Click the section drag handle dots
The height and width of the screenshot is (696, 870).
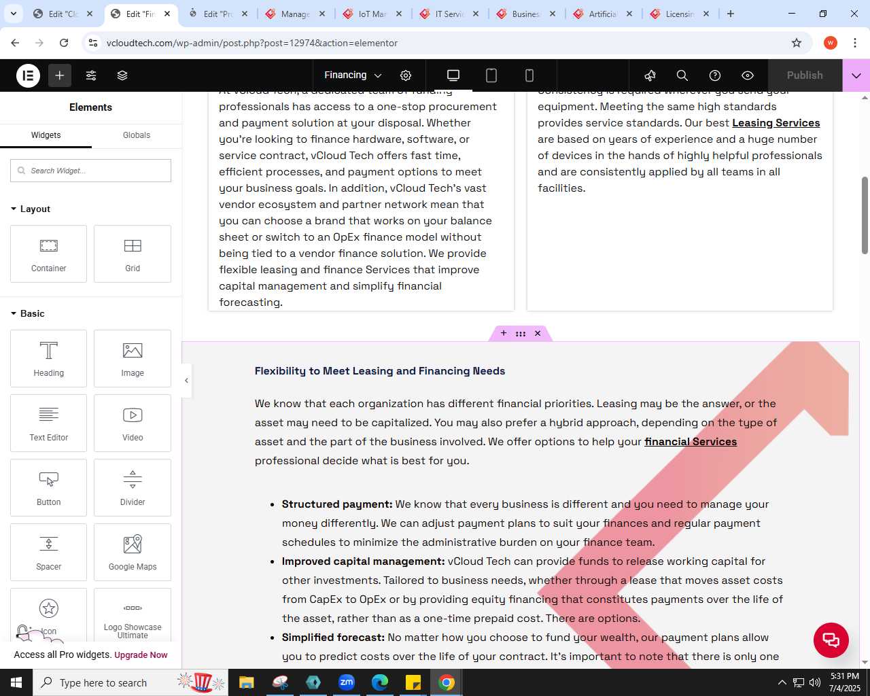(521, 334)
